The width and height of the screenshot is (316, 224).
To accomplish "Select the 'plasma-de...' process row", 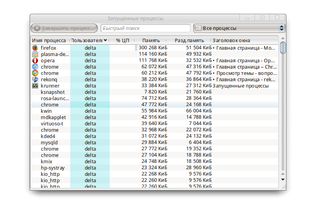I will 155,54.
